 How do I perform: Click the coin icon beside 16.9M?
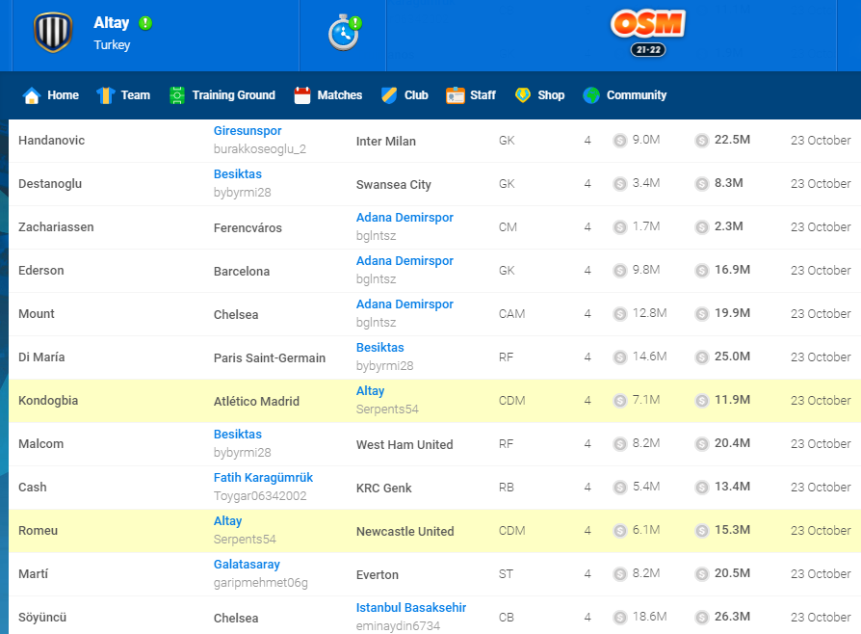(x=702, y=271)
